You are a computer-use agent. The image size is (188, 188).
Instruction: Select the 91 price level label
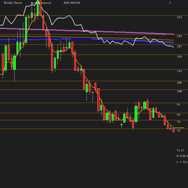click(179, 105)
